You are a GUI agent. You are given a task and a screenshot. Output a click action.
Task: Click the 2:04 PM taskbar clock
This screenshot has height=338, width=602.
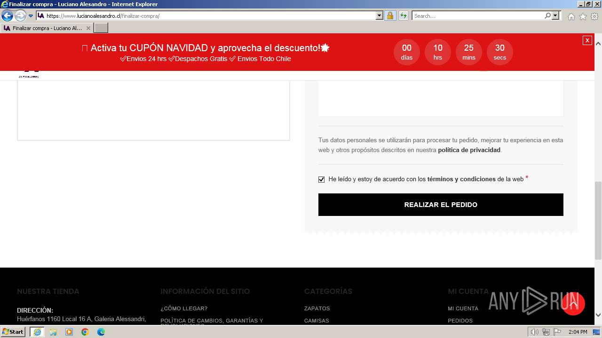(578, 332)
